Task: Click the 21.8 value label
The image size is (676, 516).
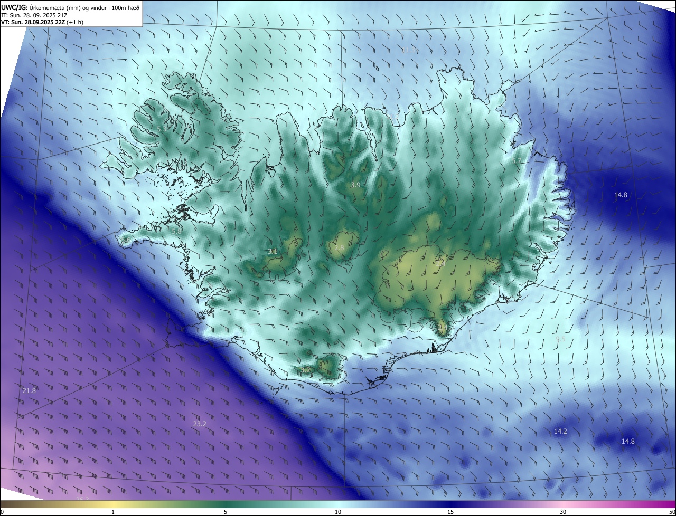Action: pos(30,390)
